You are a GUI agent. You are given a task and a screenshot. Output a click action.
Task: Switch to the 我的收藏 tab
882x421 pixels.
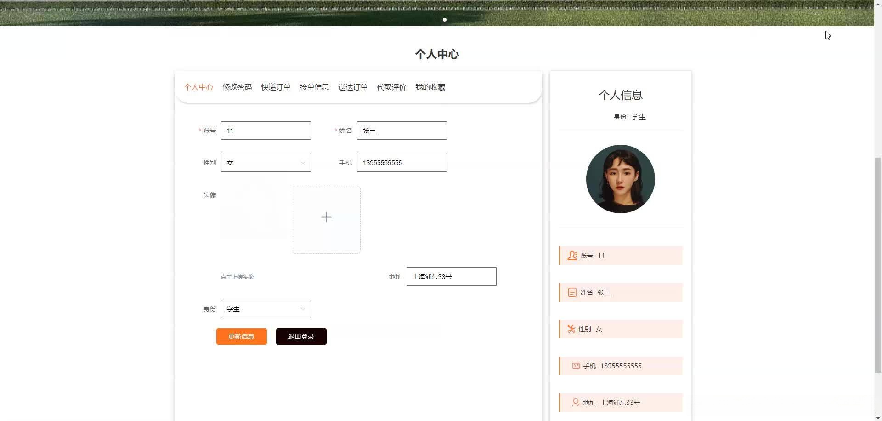430,87
